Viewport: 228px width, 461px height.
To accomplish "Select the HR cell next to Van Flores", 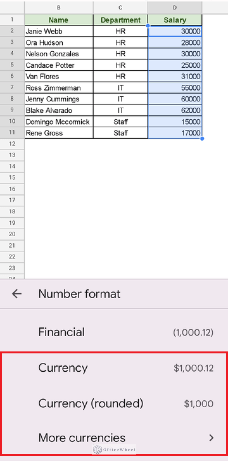I will click(120, 76).
